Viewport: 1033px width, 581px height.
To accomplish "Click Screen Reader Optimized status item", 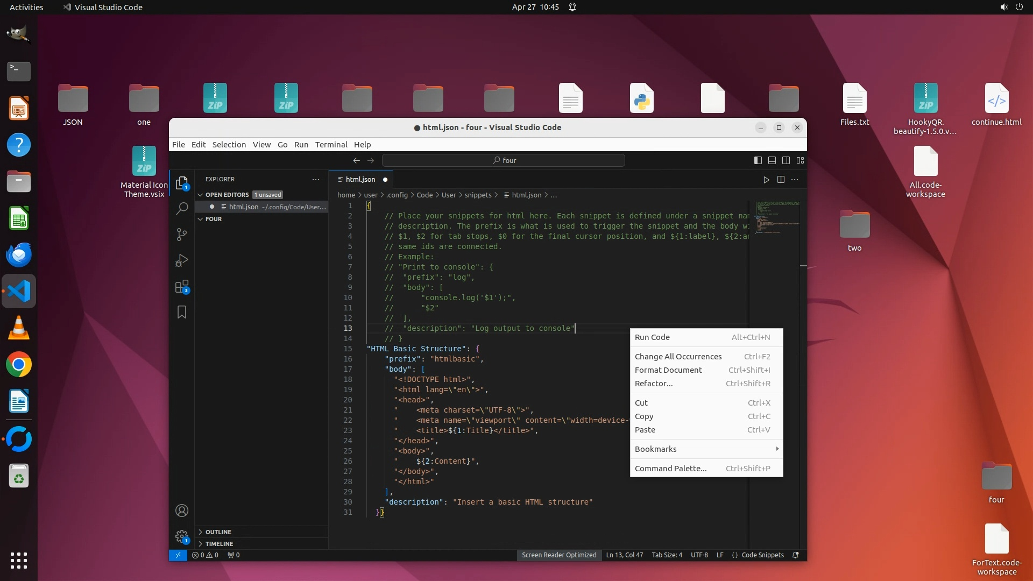I will coord(558,555).
